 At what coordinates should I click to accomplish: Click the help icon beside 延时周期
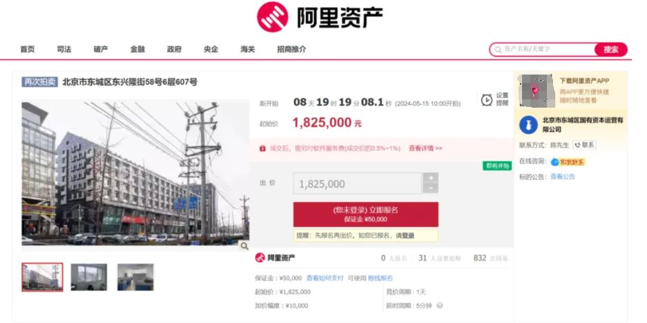point(440,306)
